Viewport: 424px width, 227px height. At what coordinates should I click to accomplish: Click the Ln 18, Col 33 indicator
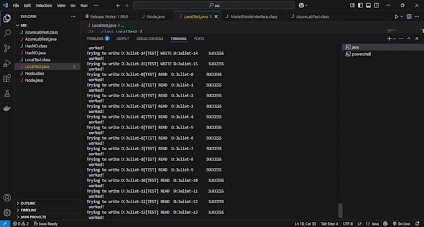[306, 224]
